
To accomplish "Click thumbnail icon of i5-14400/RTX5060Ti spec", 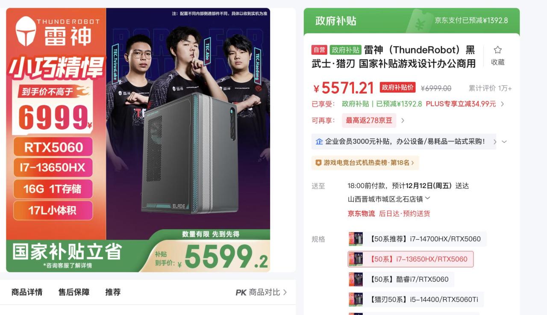I will click(x=356, y=300).
